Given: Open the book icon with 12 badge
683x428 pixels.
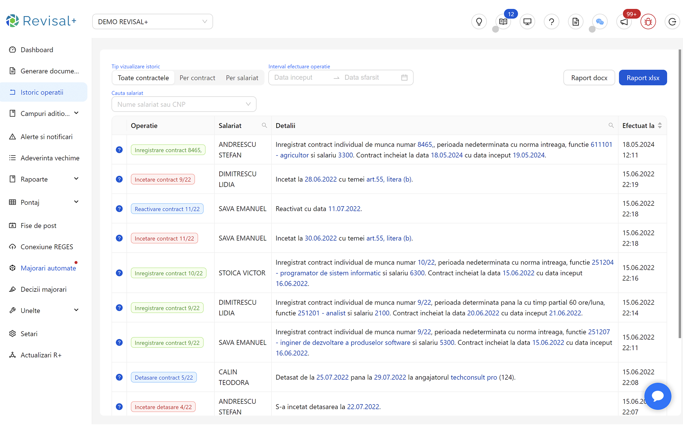Looking at the screenshot, I should tap(503, 22).
